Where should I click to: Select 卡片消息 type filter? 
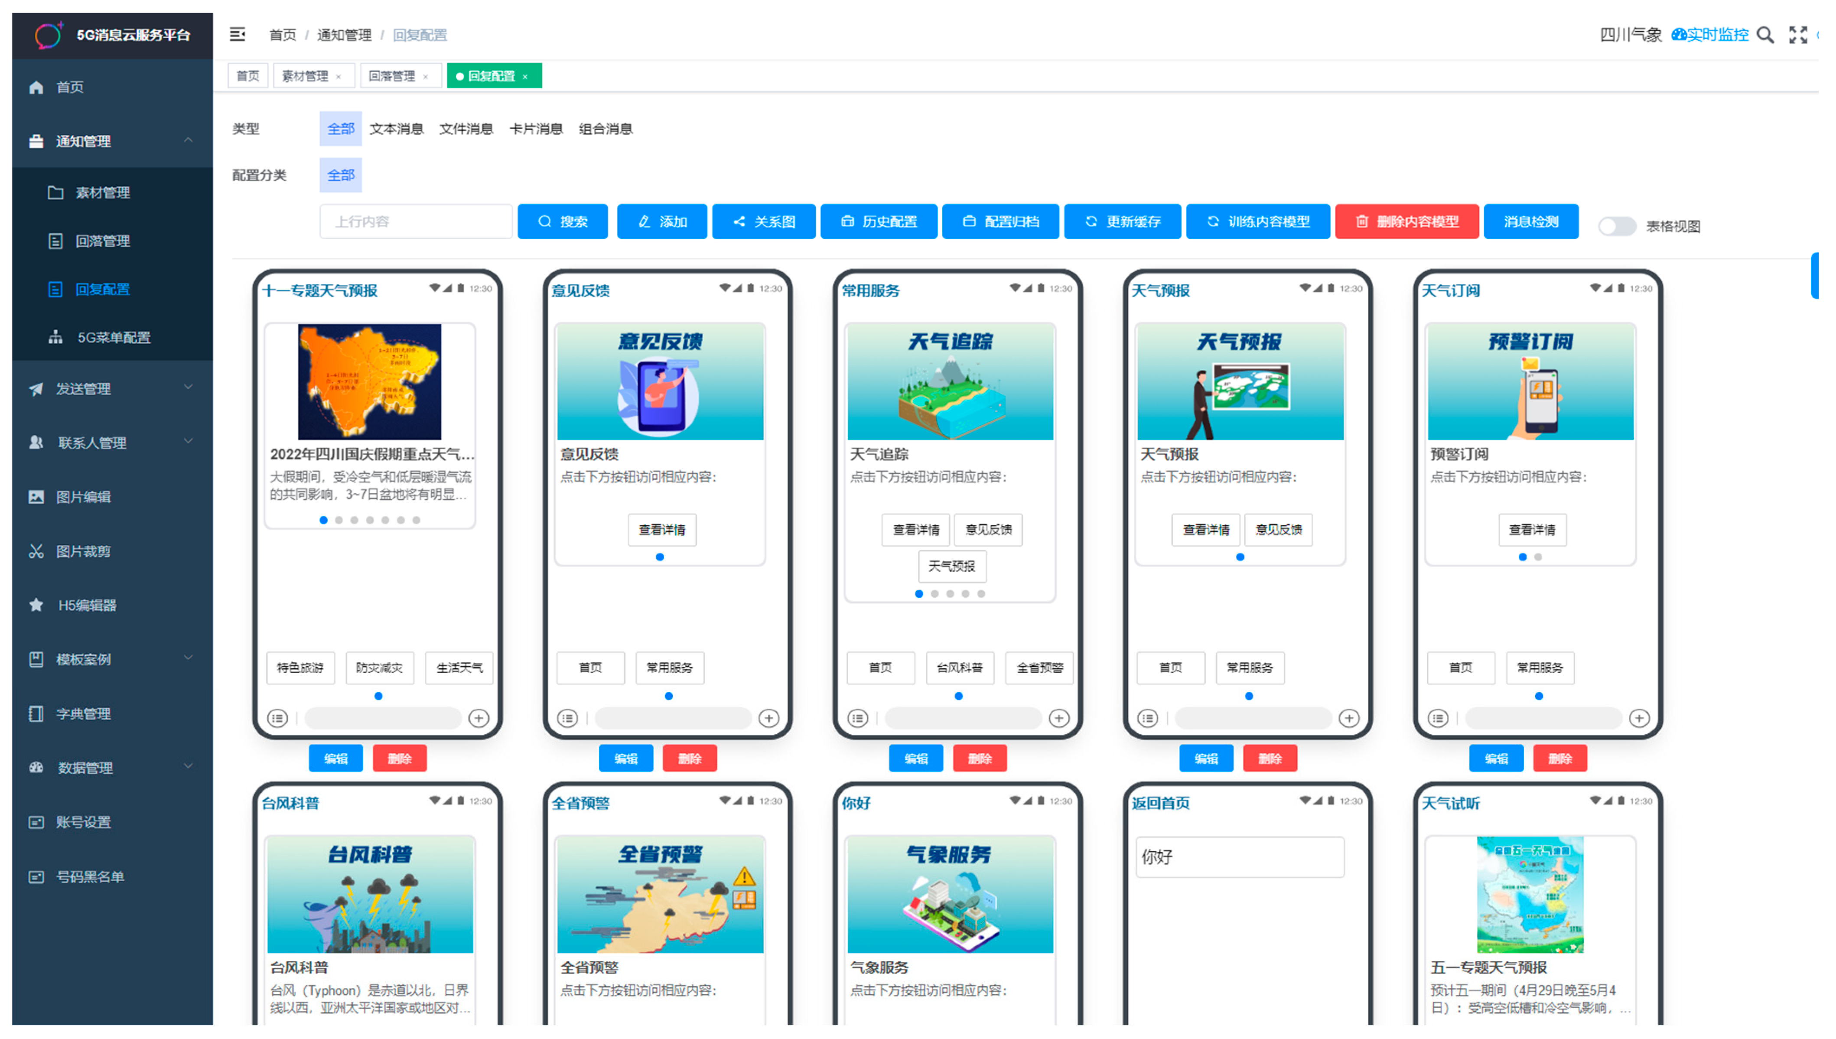tap(535, 129)
